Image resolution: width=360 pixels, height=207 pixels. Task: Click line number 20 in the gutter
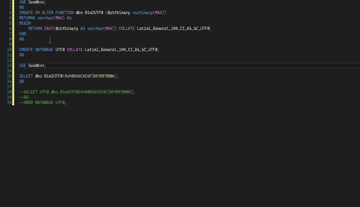[x=9, y=102]
